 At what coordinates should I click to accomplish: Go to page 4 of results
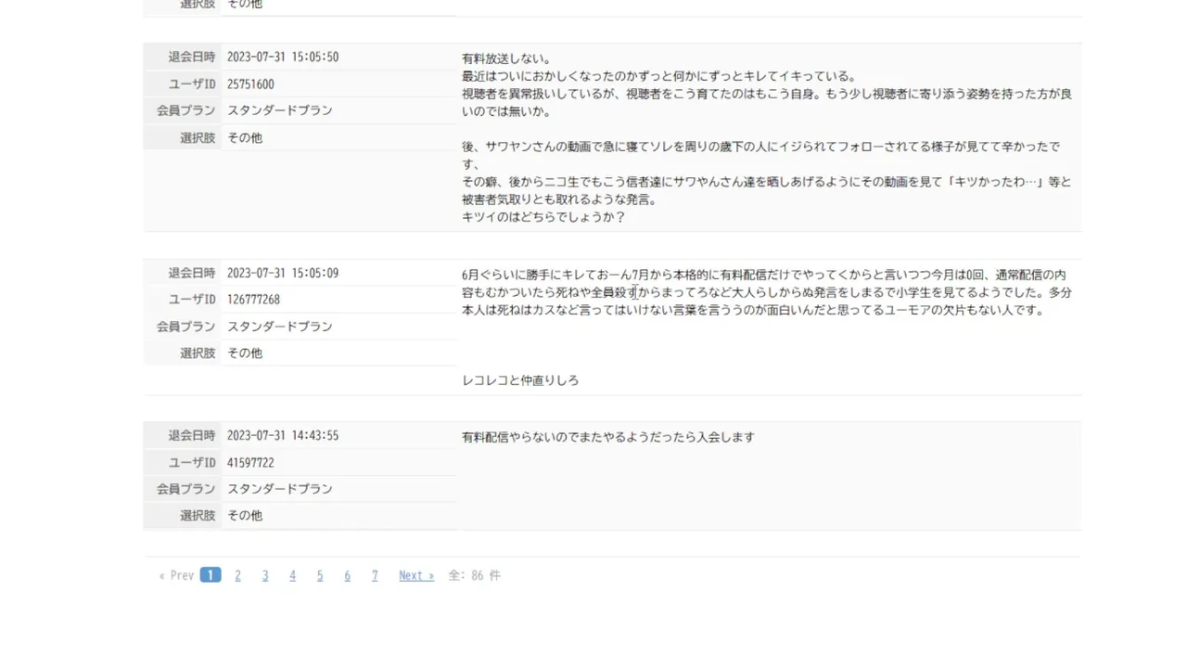[292, 575]
